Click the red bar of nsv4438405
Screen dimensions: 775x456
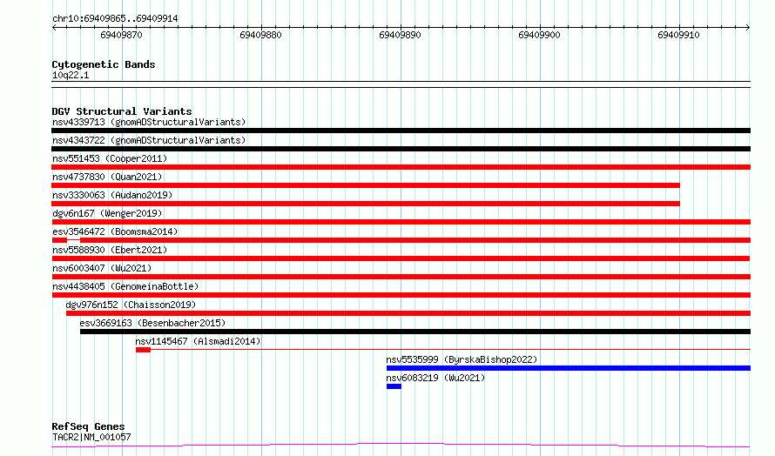pyautogui.click(x=401, y=295)
